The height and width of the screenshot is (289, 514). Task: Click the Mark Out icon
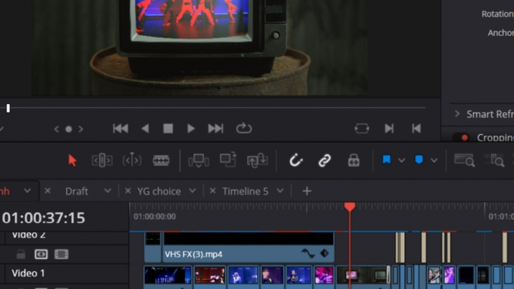(417, 129)
